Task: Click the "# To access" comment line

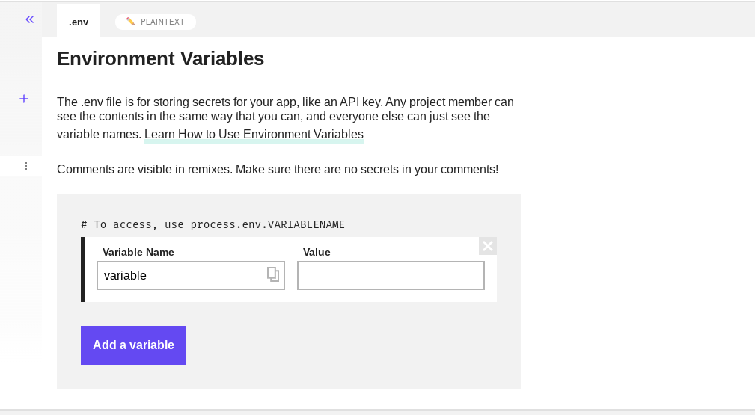Action: (213, 224)
